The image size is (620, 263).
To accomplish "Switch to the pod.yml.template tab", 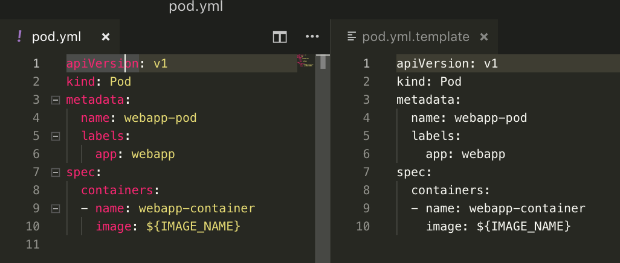I will 416,37.
